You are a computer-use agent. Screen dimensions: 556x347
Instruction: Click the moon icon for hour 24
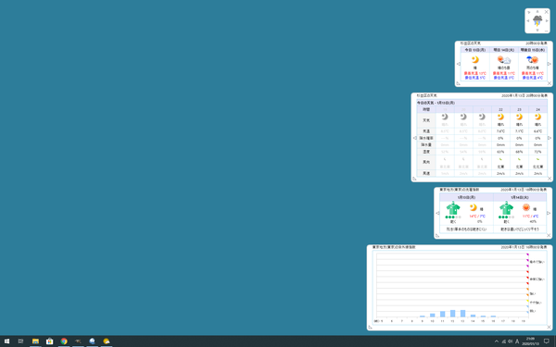tap(537, 117)
